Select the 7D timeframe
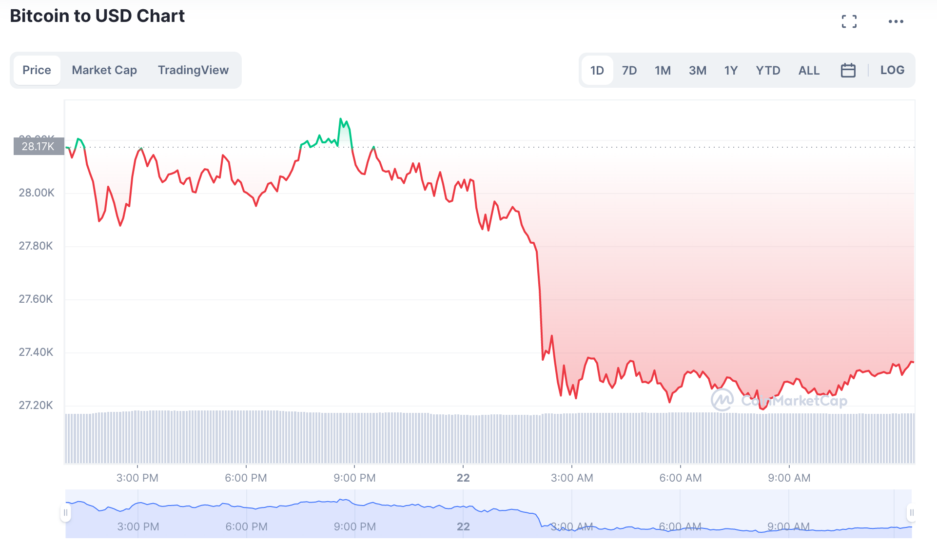Screen dimensions: 937x545 (x=629, y=70)
